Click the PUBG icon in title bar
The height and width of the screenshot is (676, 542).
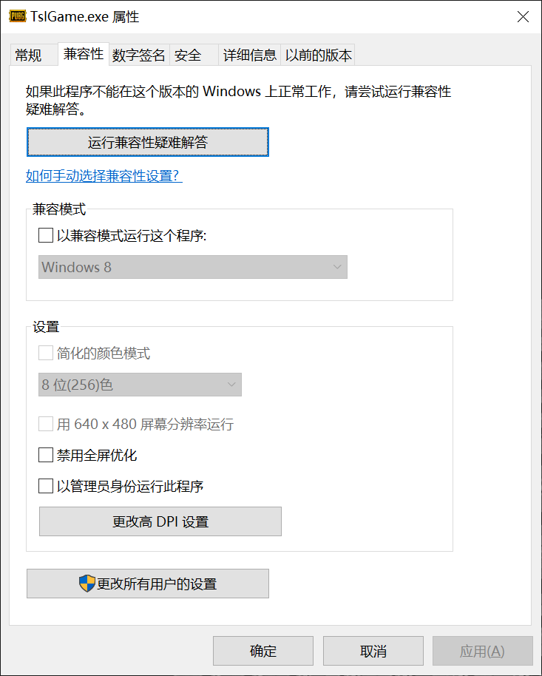17,16
